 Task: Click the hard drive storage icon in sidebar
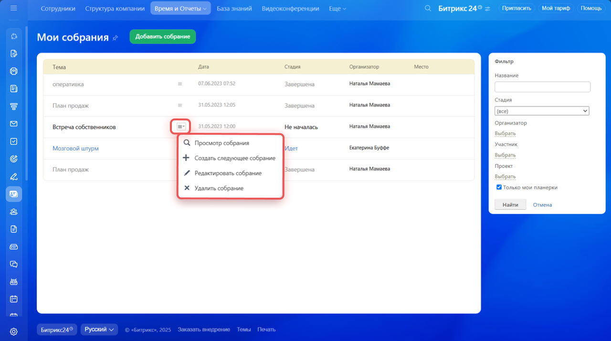pos(14,247)
